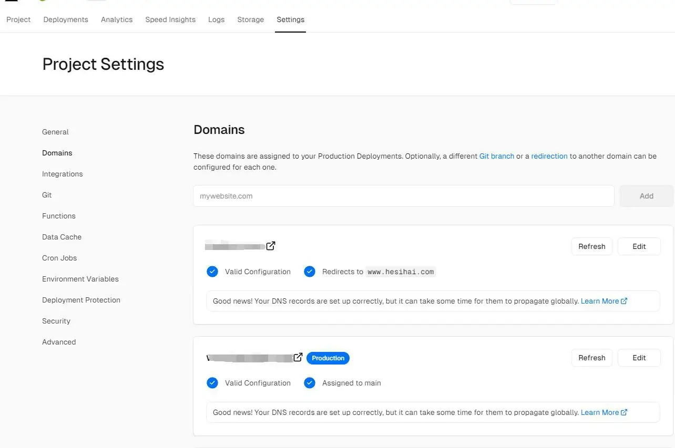
Task: Open the Logs tab
Action: click(216, 19)
